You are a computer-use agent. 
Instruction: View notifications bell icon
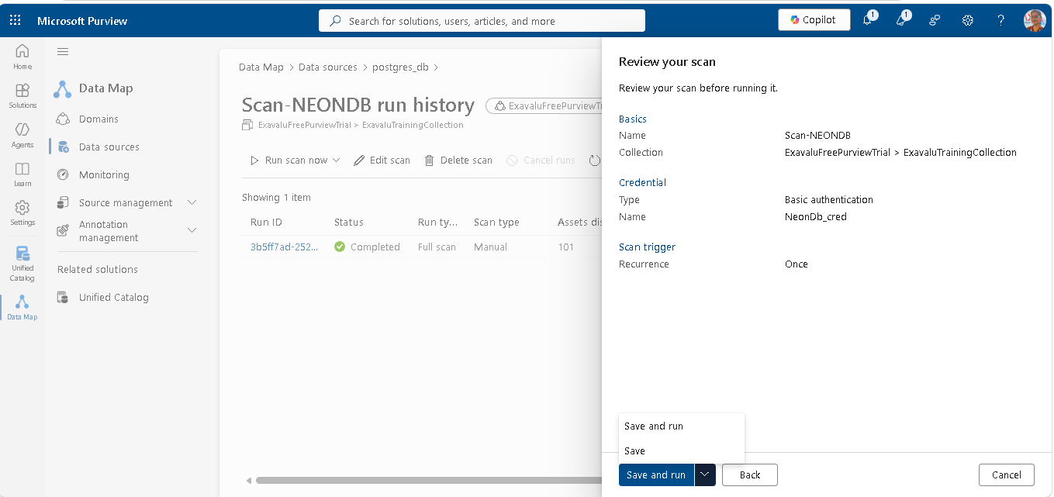coord(868,20)
